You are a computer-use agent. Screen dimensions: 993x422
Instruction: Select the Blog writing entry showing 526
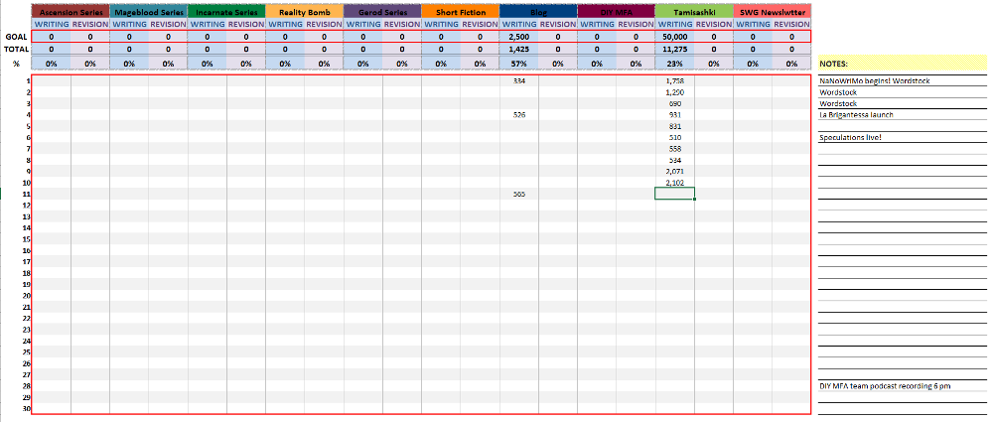coord(518,114)
